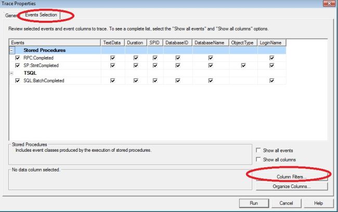Toggle LoginName checkbox for RPC:Completed
This screenshot has height=212, width=338.
pos(272,58)
